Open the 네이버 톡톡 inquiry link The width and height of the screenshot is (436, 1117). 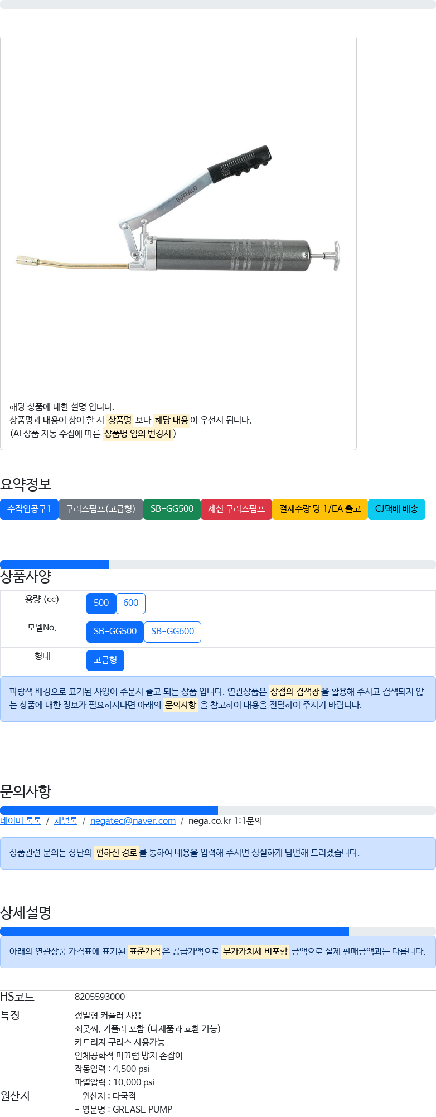pyautogui.click(x=21, y=821)
